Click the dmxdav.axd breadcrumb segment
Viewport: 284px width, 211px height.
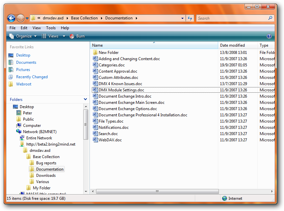(x=53, y=18)
